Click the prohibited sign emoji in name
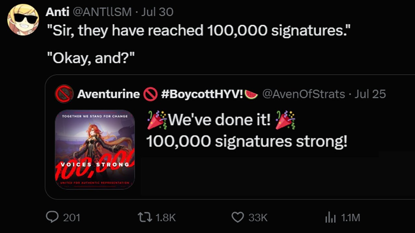The height and width of the screenshot is (233, 415). 150,94
